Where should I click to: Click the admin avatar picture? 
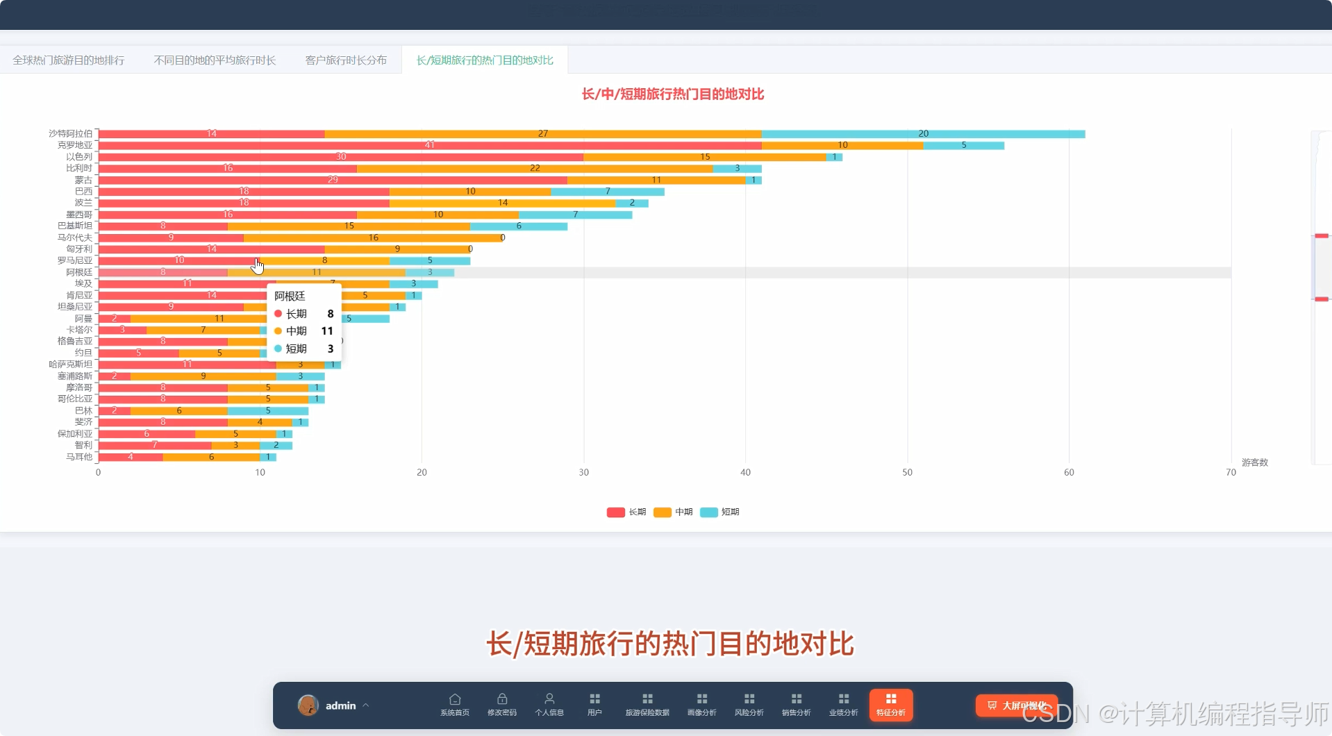(308, 705)
